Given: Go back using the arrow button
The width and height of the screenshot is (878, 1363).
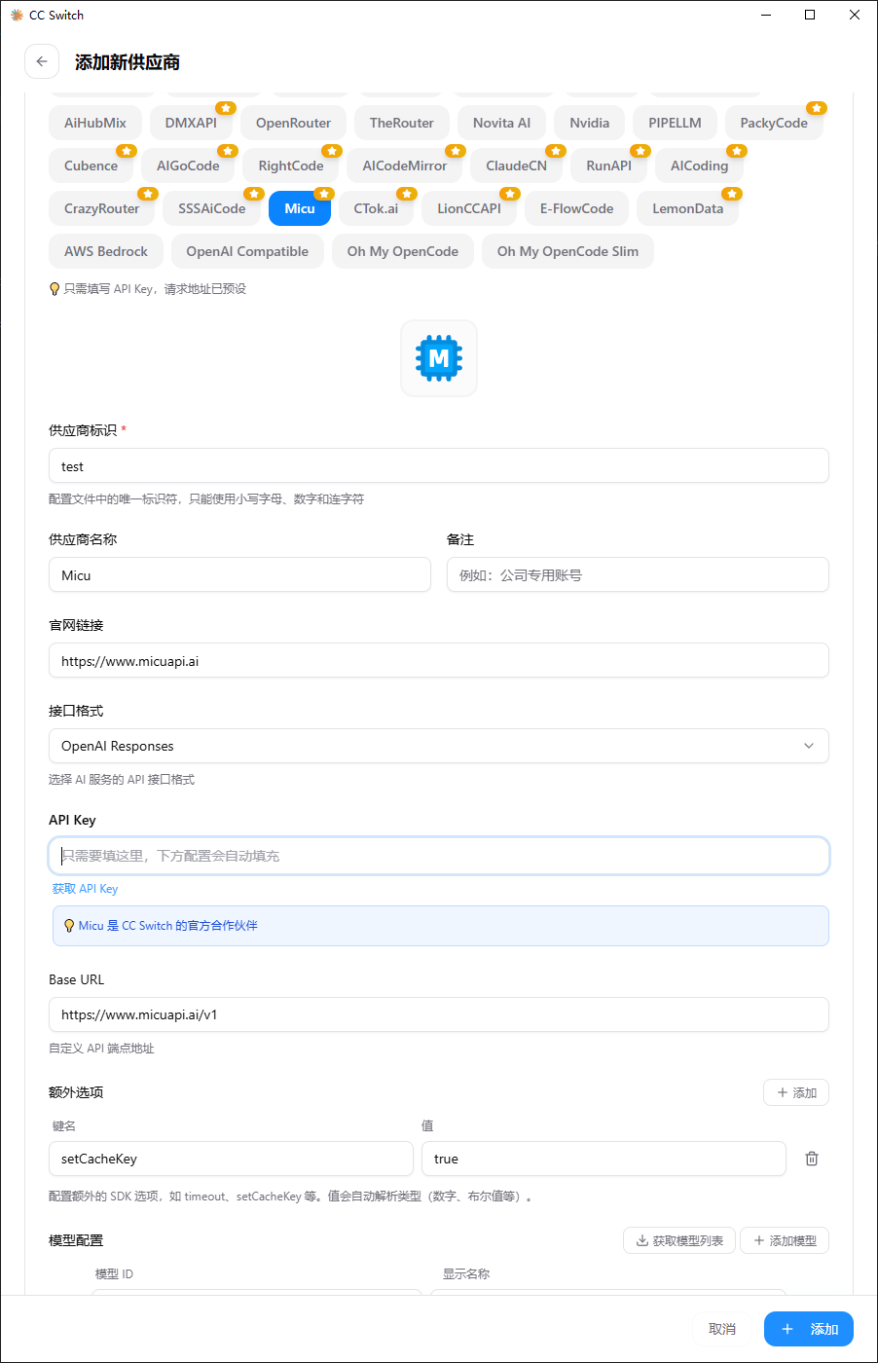Looking at the screenshot, I should 41,61.
